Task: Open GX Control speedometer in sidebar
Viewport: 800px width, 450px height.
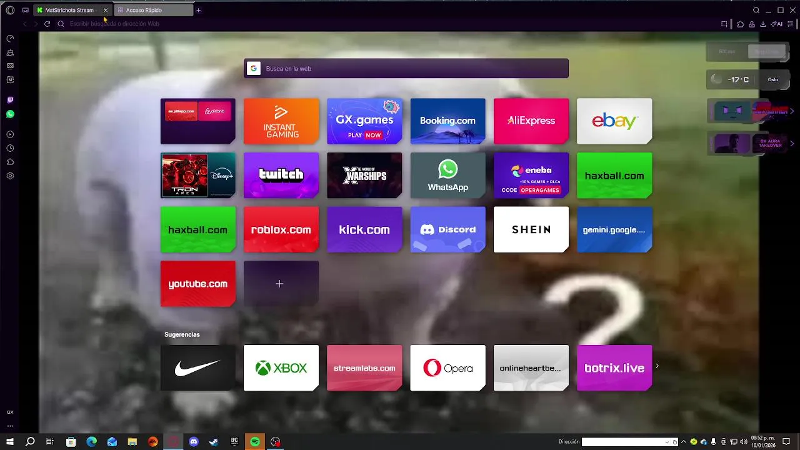Action: pos(10,39)
